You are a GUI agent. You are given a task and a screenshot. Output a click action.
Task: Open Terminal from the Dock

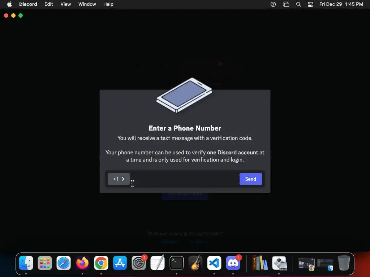pyautogui.click(x=176, y=263)
